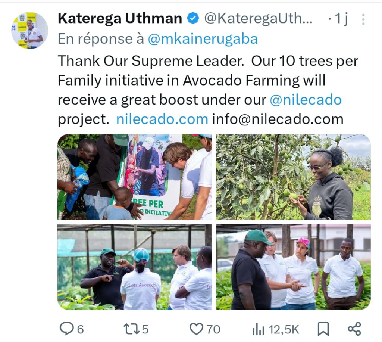Follow the @nilecado mention link
This screenshot has height=342, width=382.
point(306,100)
